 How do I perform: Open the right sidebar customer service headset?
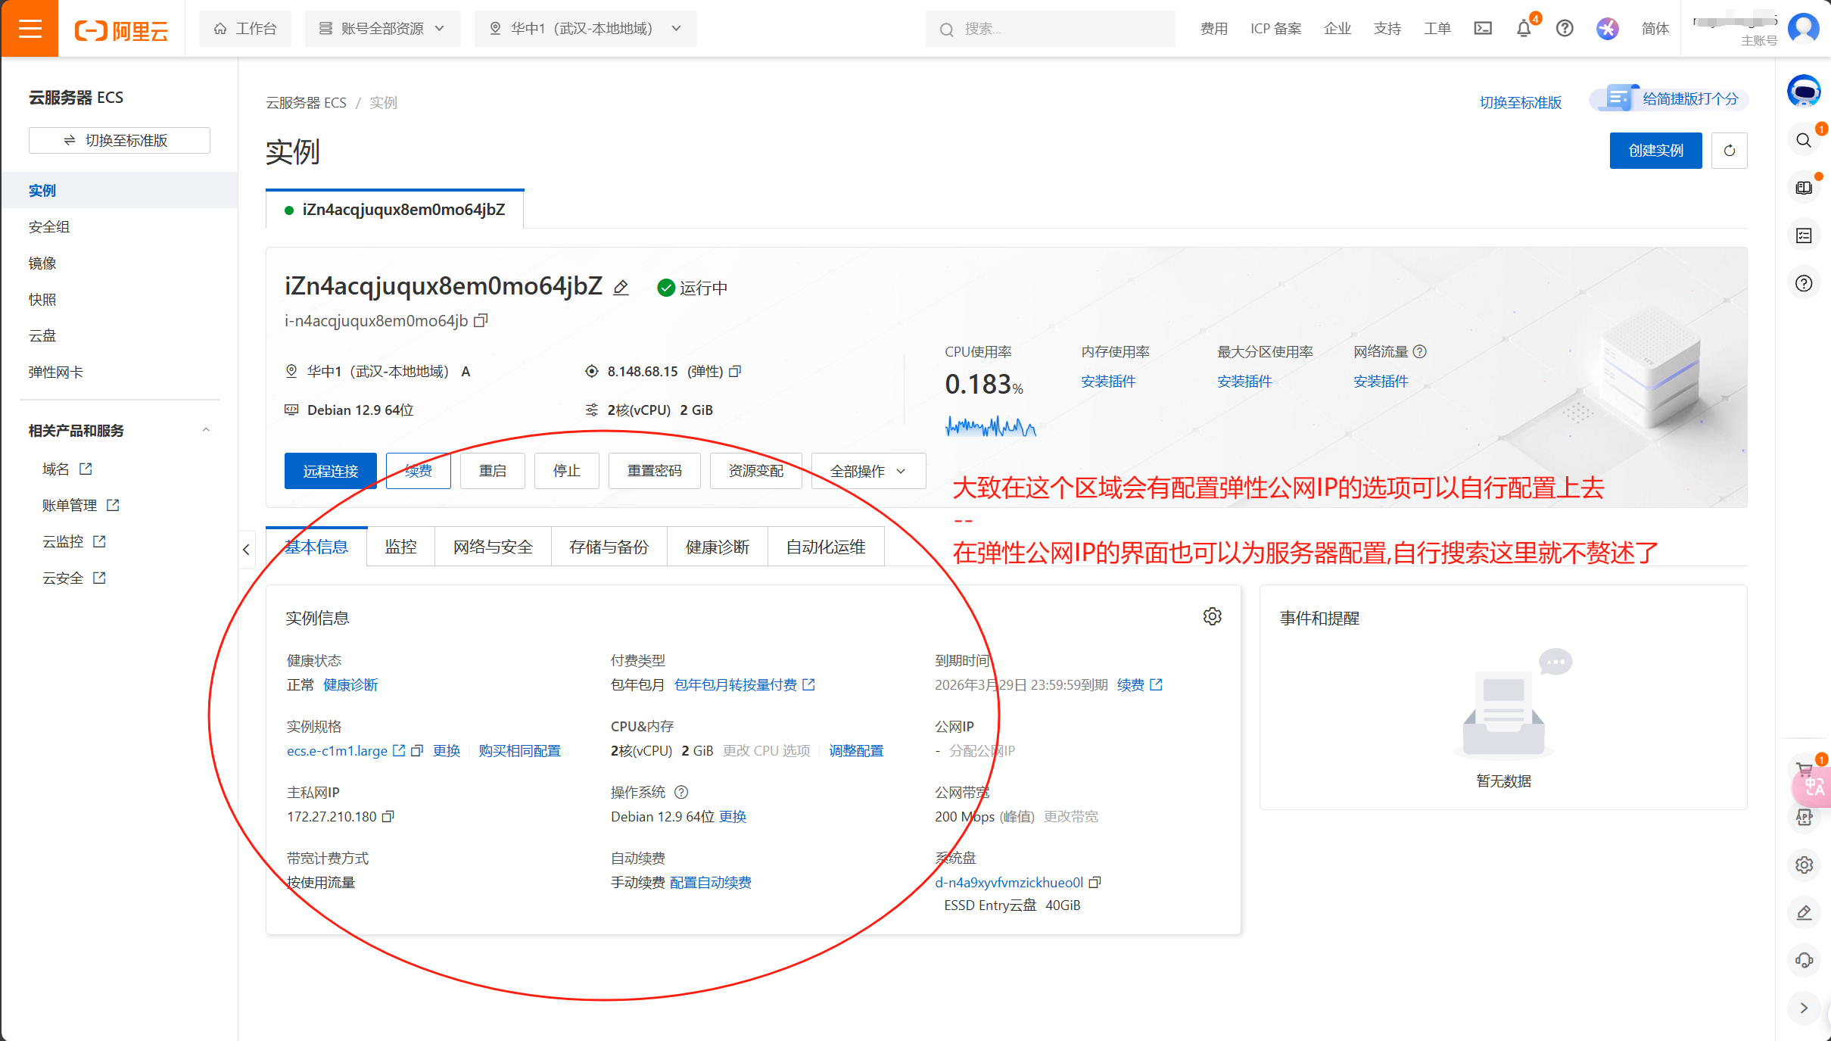click(x=1804, y=960)
